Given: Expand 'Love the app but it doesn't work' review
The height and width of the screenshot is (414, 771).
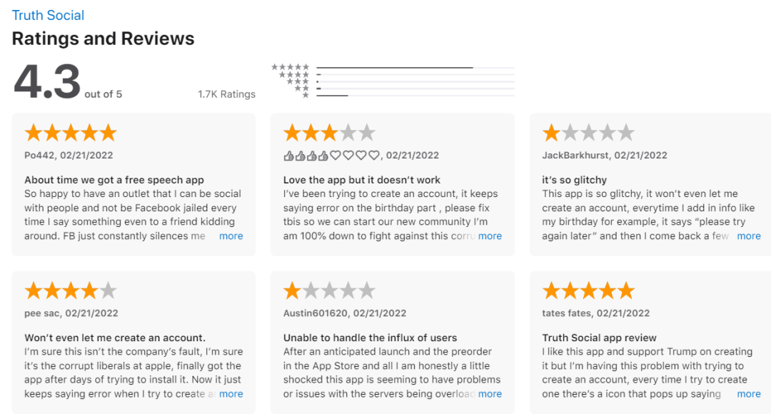Looking at the screenshot, I should pyautogui.click(x=490, y=236).
